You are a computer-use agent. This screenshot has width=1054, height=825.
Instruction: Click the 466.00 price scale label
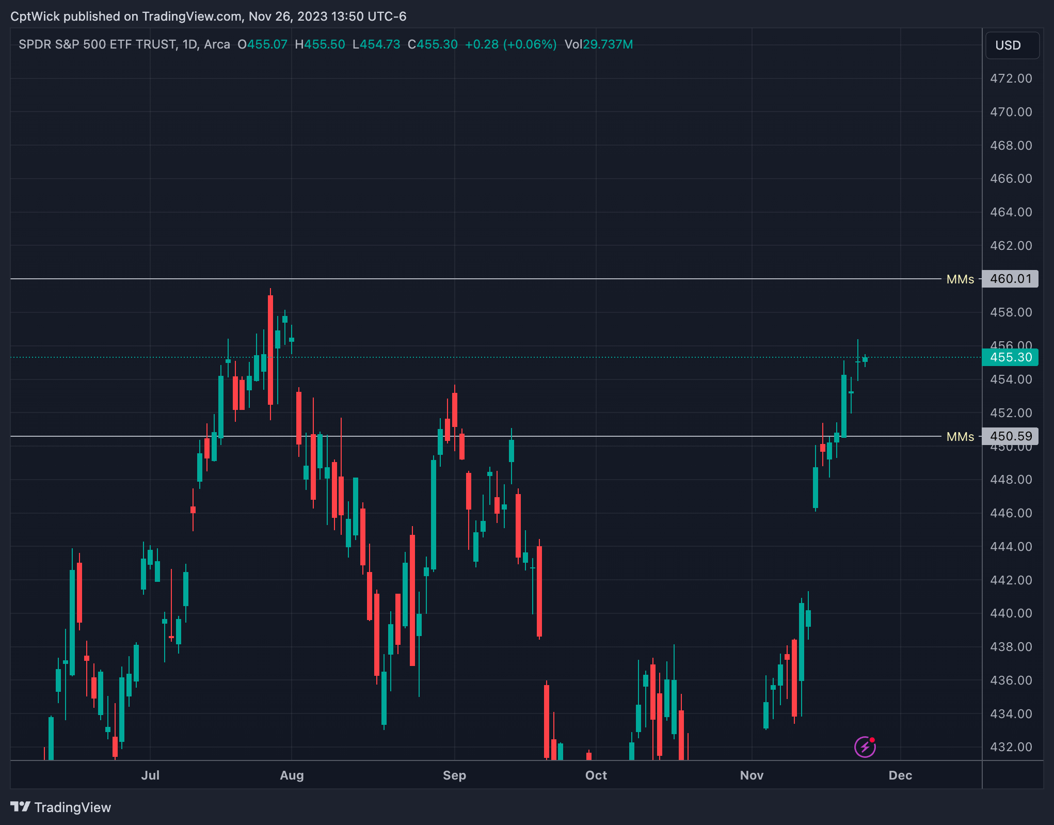pos(1011,179)
